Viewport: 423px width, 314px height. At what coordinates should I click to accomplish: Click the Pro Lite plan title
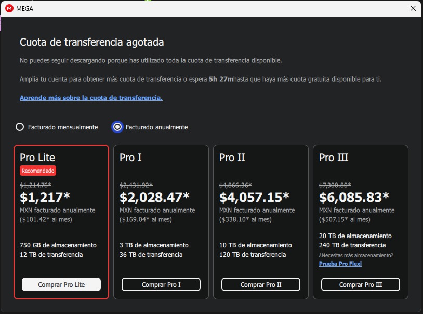tap(37, 158)
